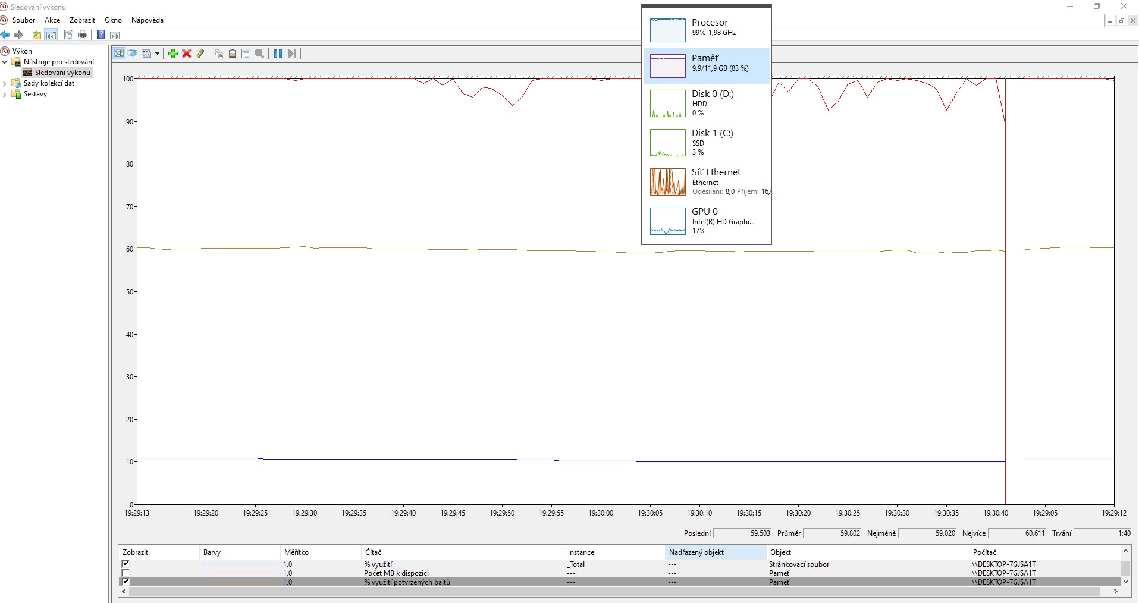Delete selected counter with red X icon
The height and width of the screenshot is (603, 1139).
tap(186, 54)
